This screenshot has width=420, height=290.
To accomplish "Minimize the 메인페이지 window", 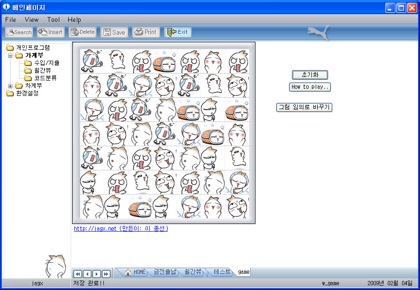I will click(390, 8).
